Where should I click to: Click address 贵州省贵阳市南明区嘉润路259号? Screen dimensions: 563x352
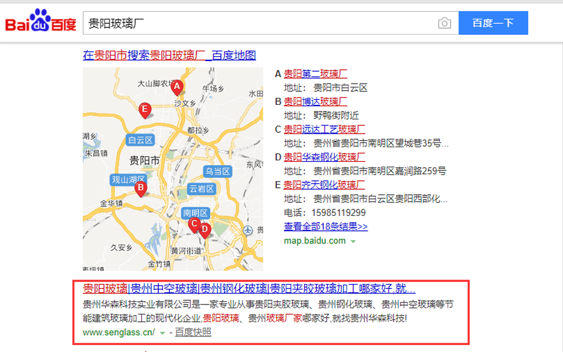380,171
